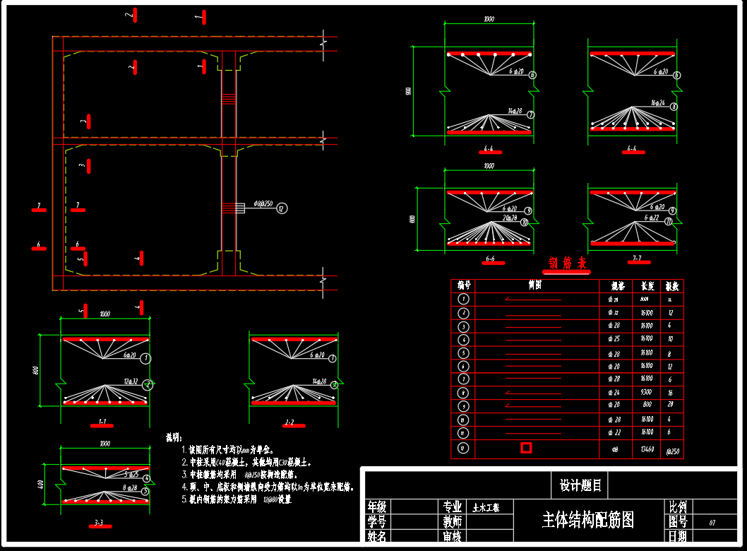
Task: Click the 说明 notes heading
Action: 174,438
